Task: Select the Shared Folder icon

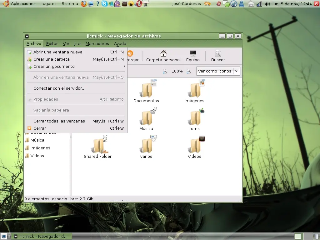Action: (98, 147)
